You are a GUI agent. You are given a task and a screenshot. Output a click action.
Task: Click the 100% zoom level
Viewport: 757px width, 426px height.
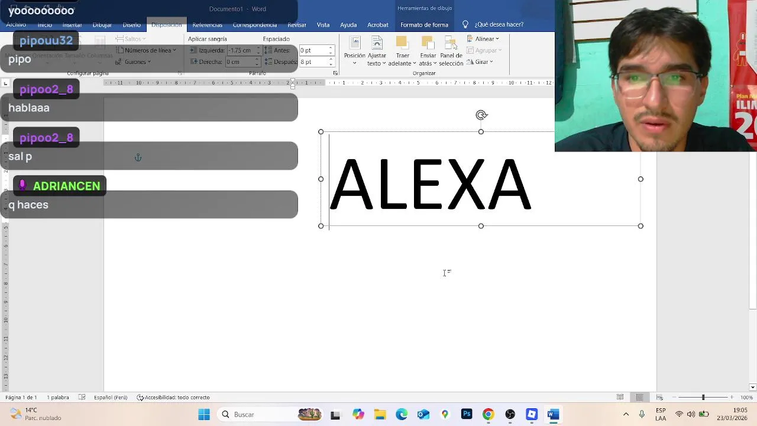point(746,398)
